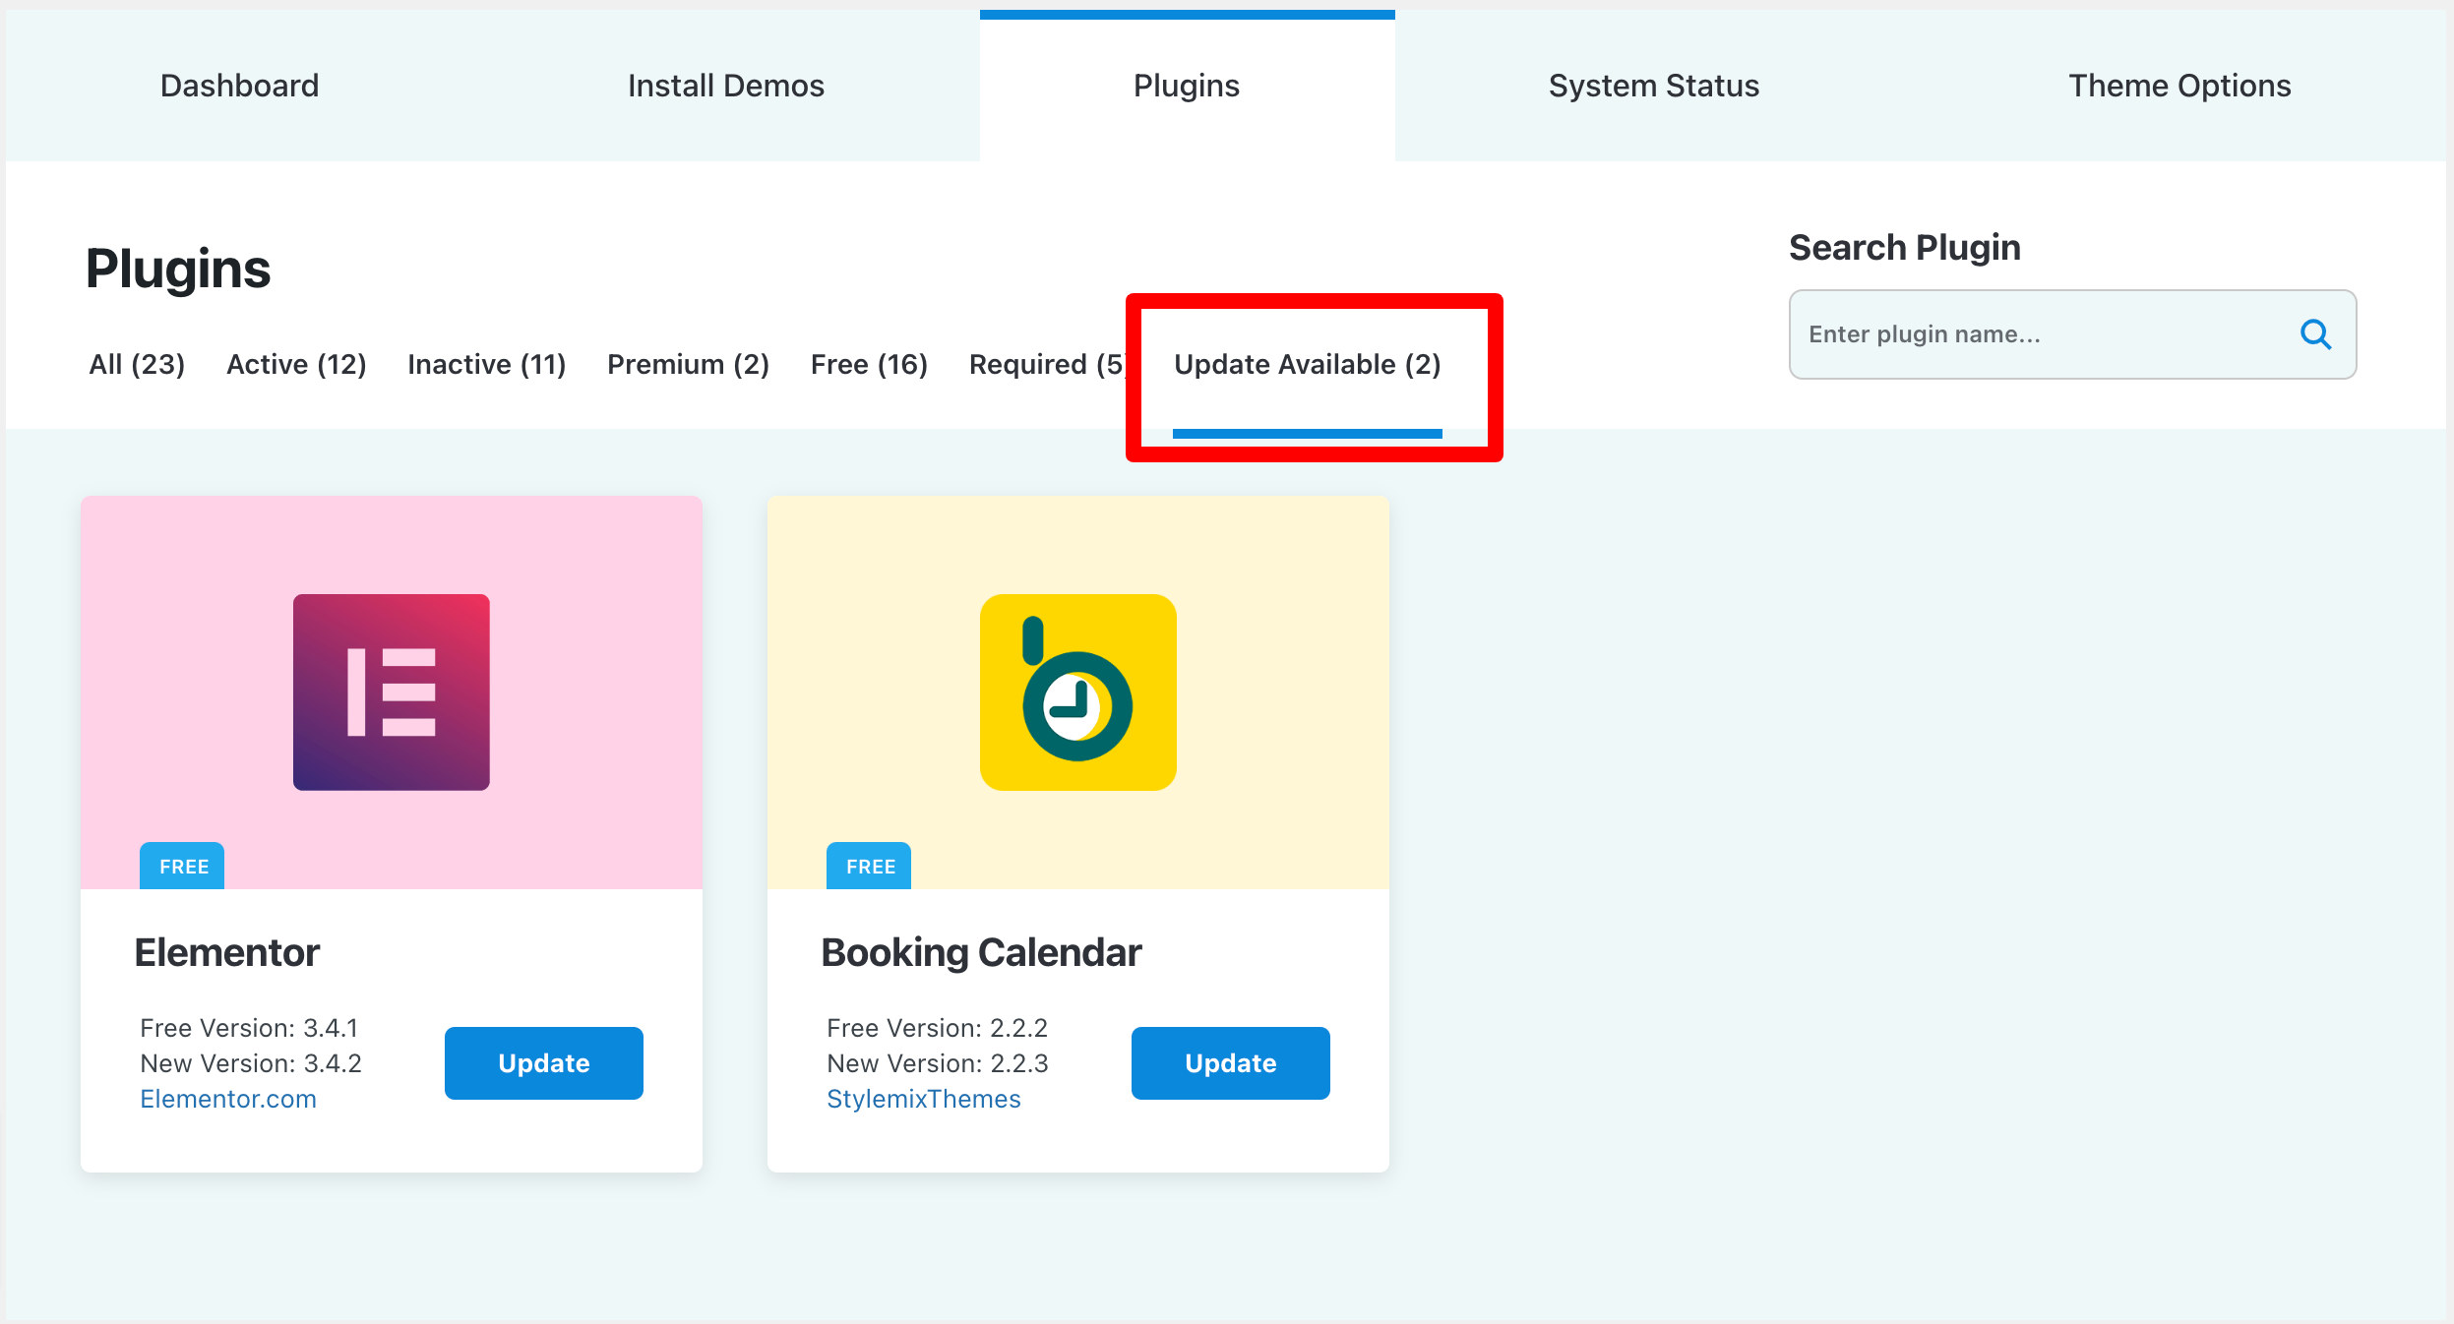Image resolution: width=2454 pixels, height=1324 pixels.
Task: Select Update Available (2) filter
Action: pyautogui.click(x=1307, y=364)
